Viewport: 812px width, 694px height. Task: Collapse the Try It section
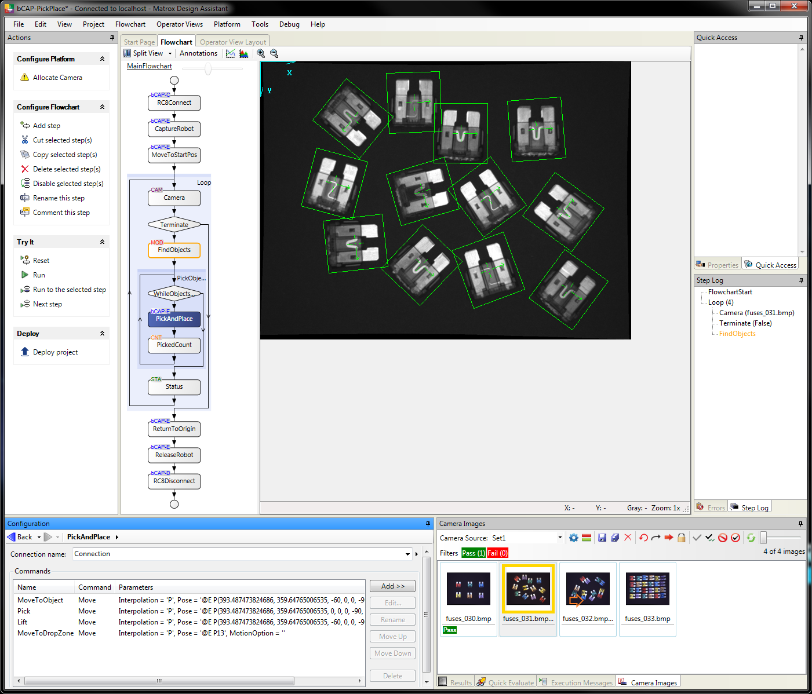coord(102,242)
